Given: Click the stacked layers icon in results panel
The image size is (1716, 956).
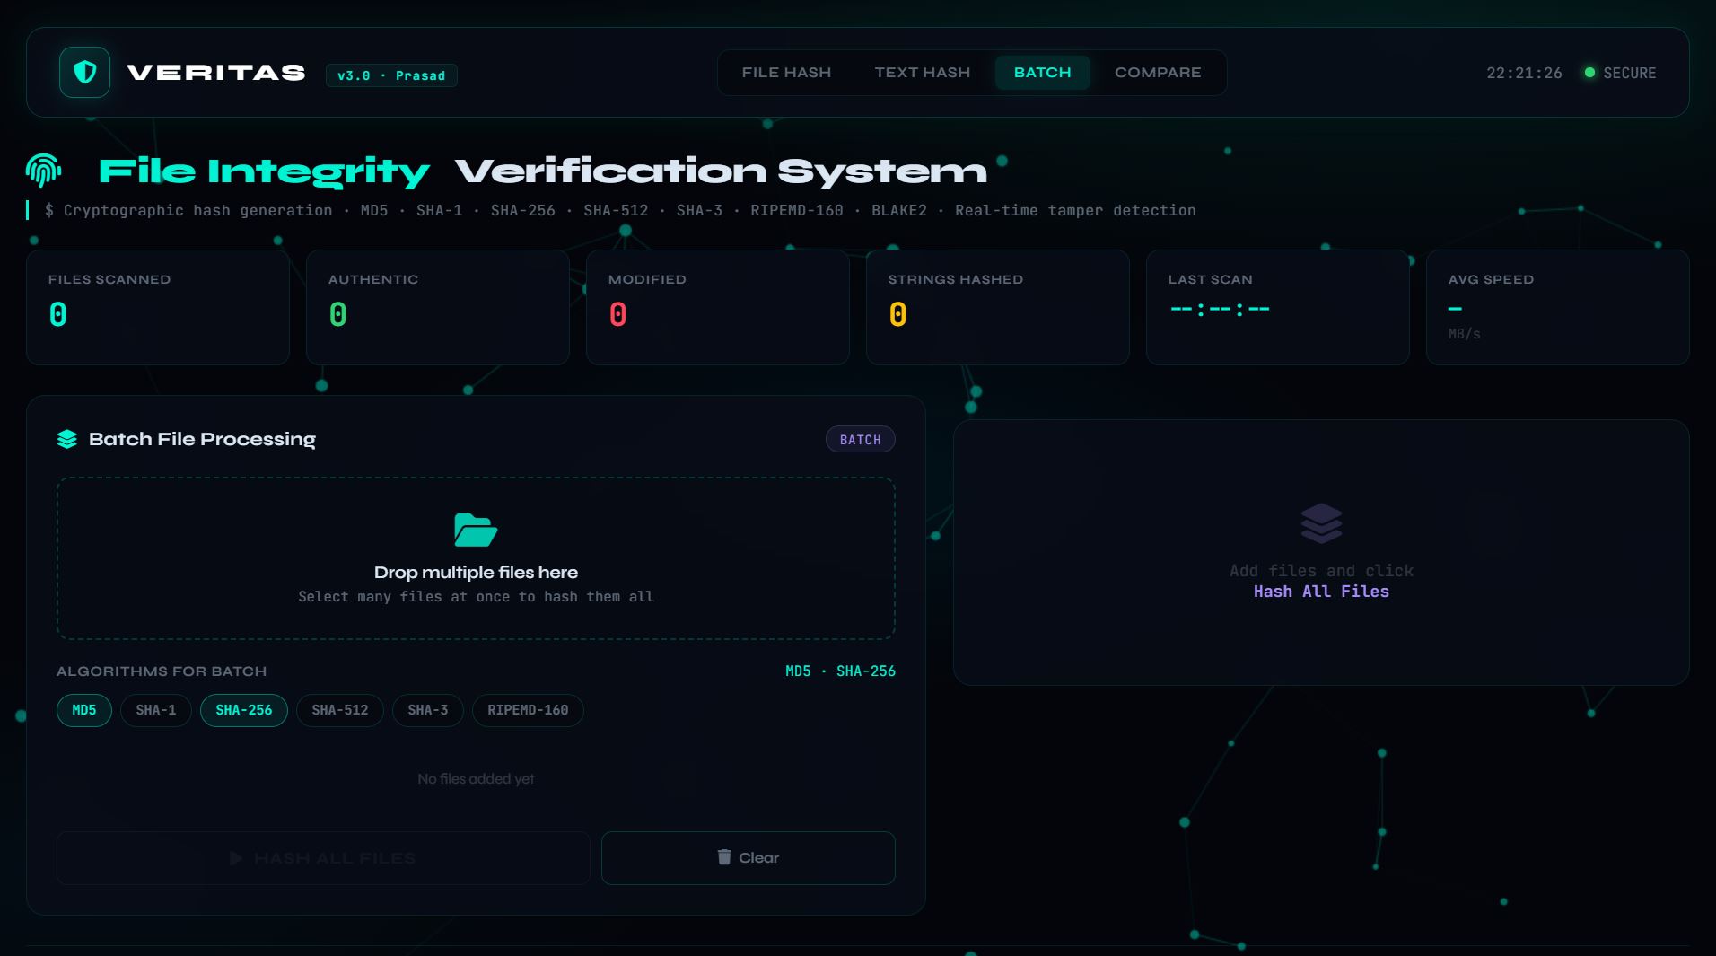Looking at the screenshot, I should [x=1321, y=523].
